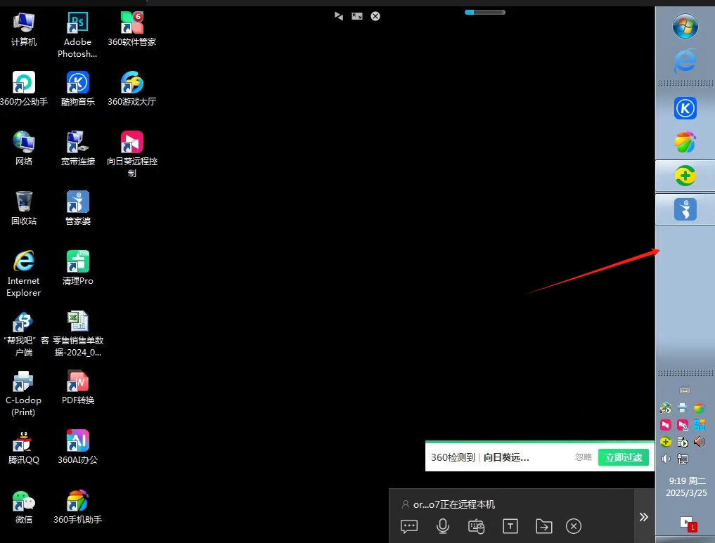Click the Sunlogin logo at top center
Viewport: 715px width, 543px height.
click(339, 16)
